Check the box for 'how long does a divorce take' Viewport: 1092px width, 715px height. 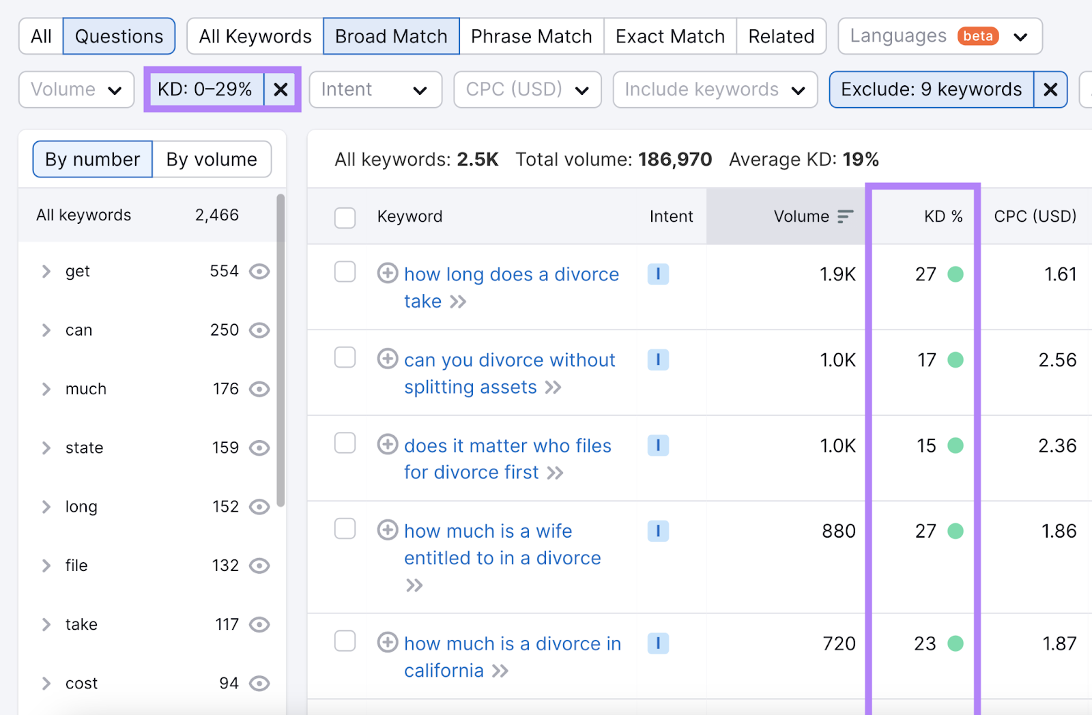(x=345, y=272)
